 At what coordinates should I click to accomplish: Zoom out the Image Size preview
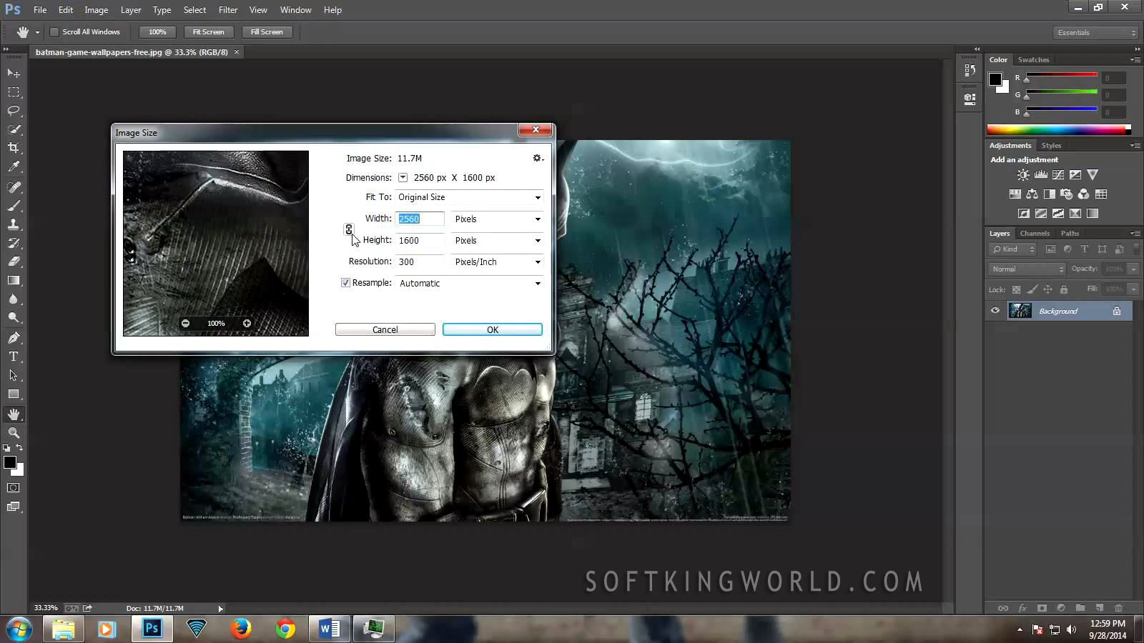(x=186, y=324)
